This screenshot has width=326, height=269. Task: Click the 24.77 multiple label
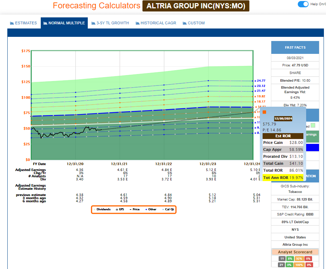tap(260, 81)
